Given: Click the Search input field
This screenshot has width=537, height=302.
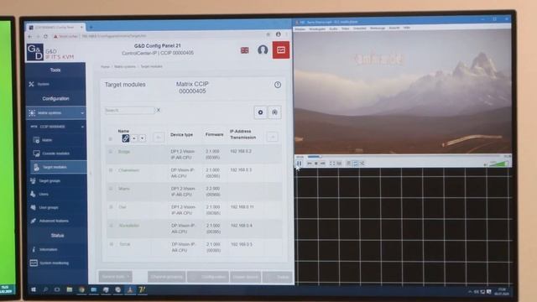Looking at the screenshot, I should point(129,110).
